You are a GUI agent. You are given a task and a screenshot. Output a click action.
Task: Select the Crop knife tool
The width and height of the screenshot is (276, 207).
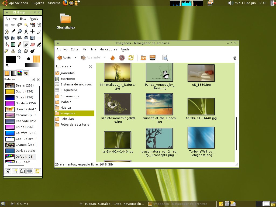(x=39, y=32)
